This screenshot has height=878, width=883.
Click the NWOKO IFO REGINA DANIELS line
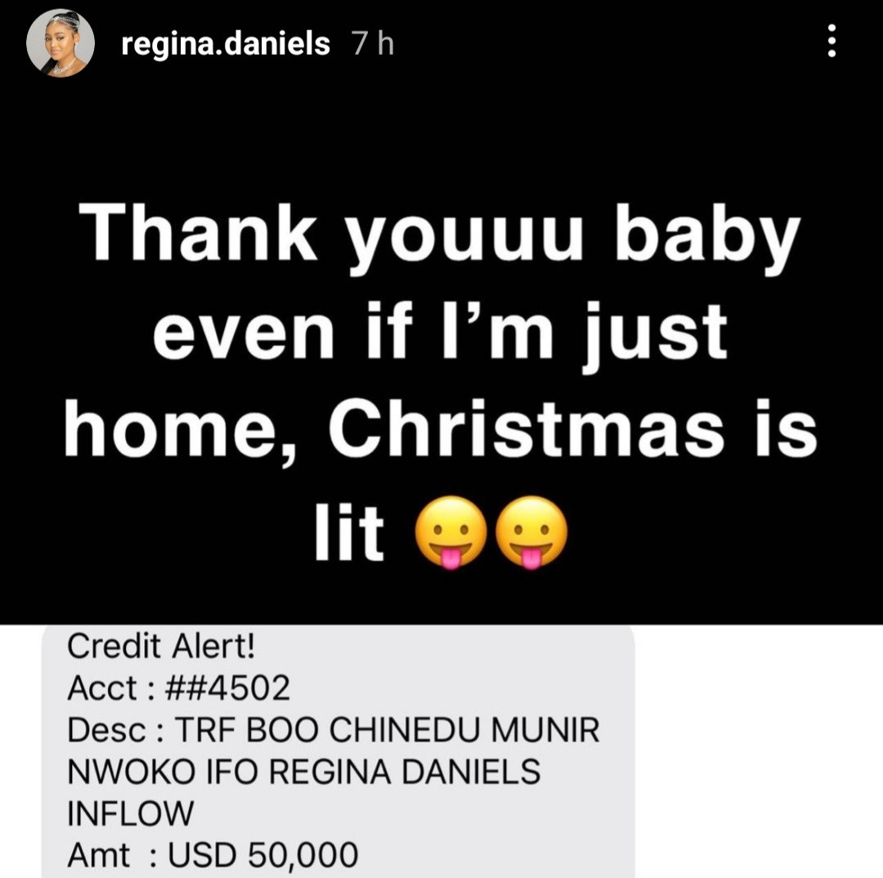(x=303, y=772)
